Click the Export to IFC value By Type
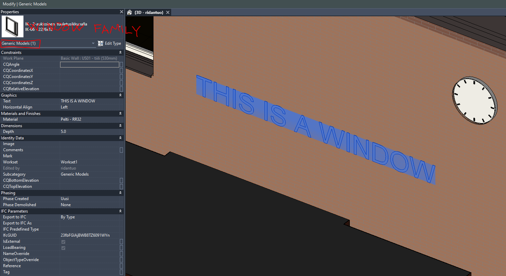This screenshot has height=276, width=506. coord(68,217)
